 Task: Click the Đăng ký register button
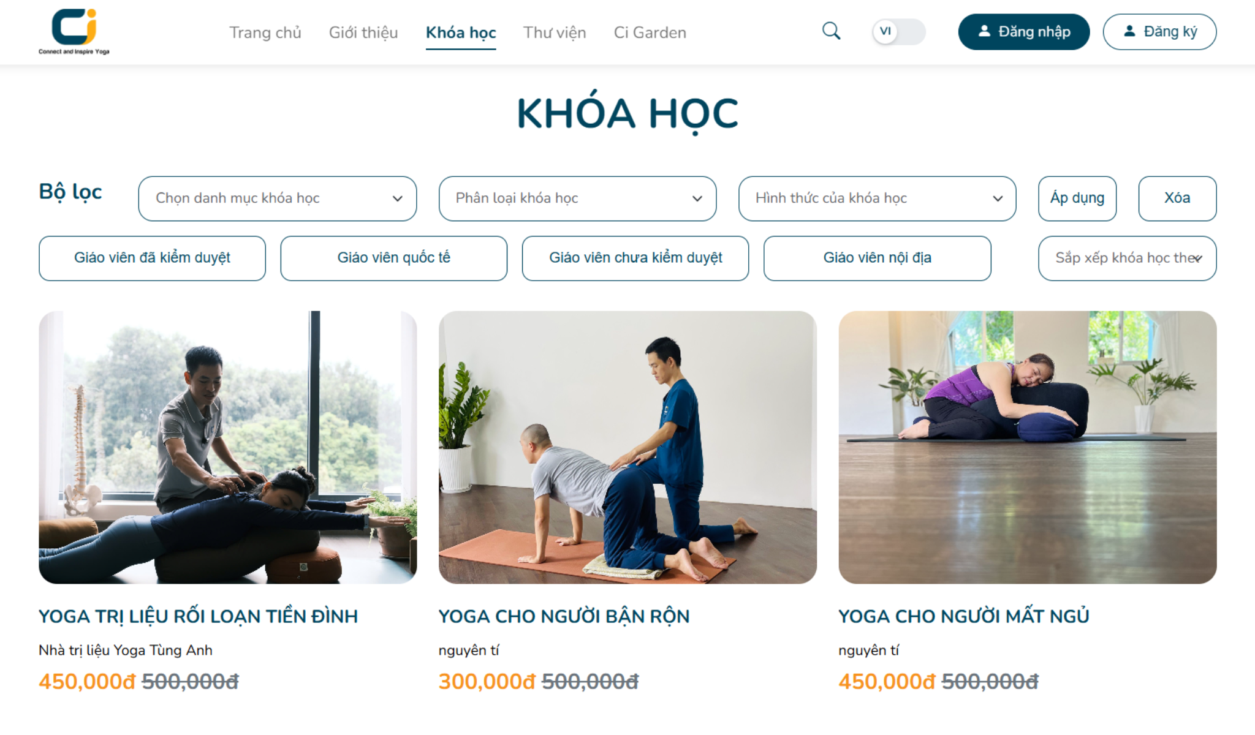click(1159, 32)
